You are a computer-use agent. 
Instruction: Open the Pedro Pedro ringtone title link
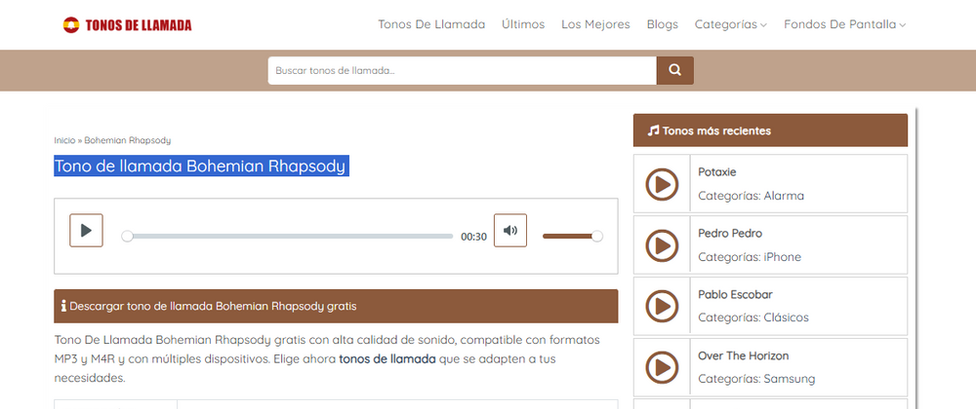point(729,234)
